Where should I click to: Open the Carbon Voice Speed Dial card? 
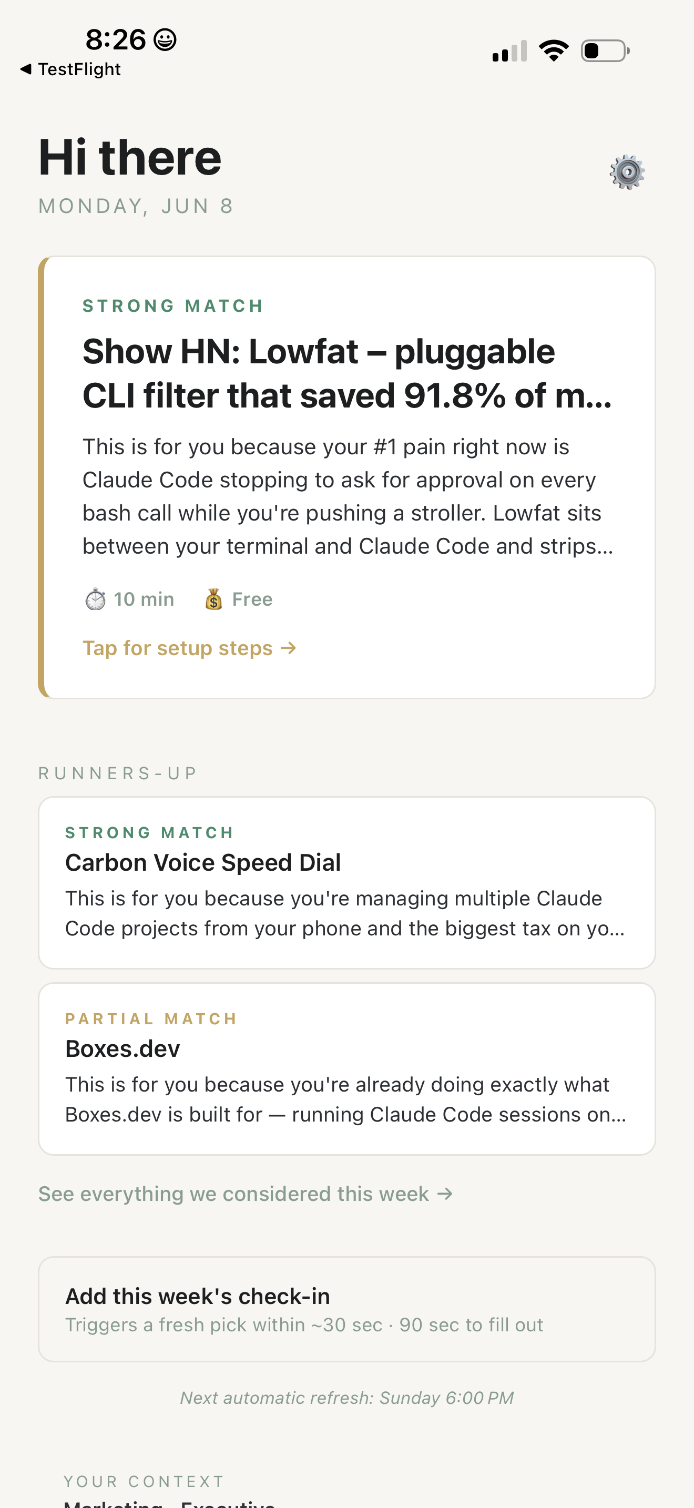tap(347, 883)
